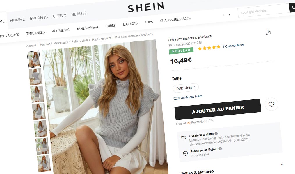The image size is (295, 174).
Task: Click the previous arrow near search bar
Action: pos(223,15)
